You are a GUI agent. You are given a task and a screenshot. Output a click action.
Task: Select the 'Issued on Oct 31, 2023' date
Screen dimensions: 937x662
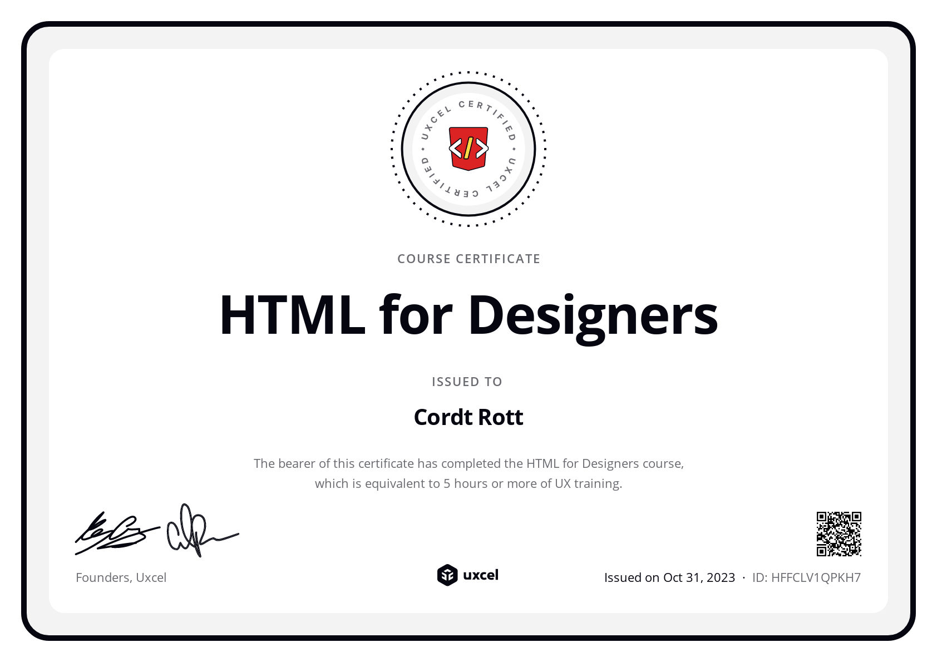point(669,577)
